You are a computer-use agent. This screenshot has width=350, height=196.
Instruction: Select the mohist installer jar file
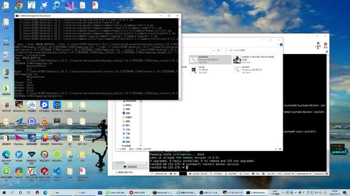tap(254, 59)
